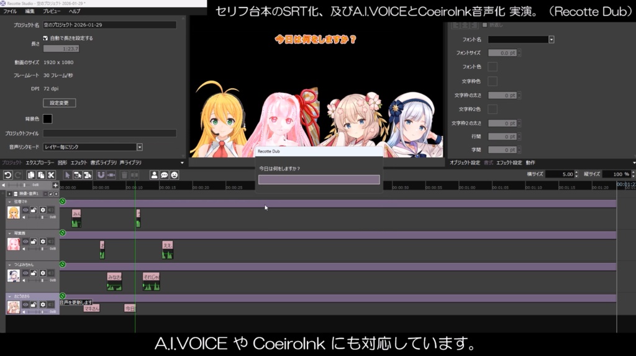Collapse the 弦巻マキ track expander
Image resolution: width=636 pixels, height=356 pixels.
10,202
